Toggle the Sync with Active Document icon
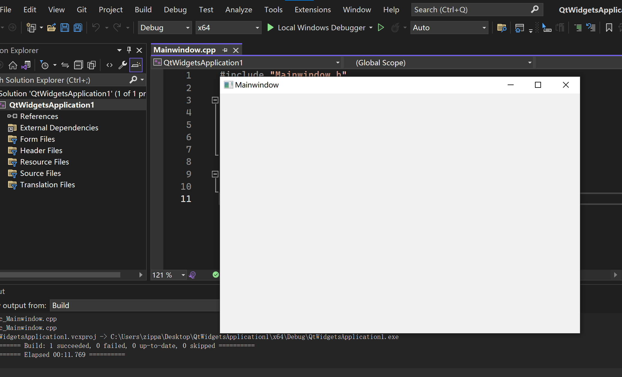This screenshot has height=377, width=622. 65,65
